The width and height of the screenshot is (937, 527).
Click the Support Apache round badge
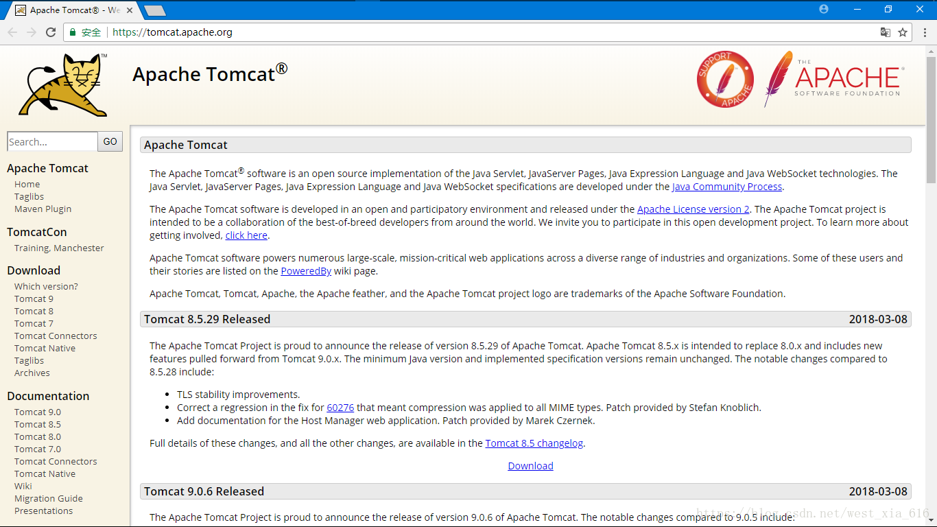pyautogui.click(x=725, y=80)
